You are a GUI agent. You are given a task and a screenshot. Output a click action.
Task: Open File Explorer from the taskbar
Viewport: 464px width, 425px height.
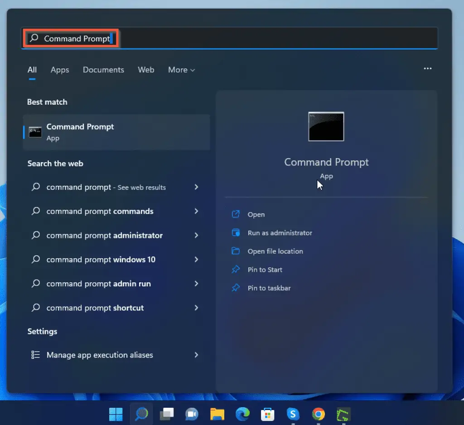(x=217, y=414)
